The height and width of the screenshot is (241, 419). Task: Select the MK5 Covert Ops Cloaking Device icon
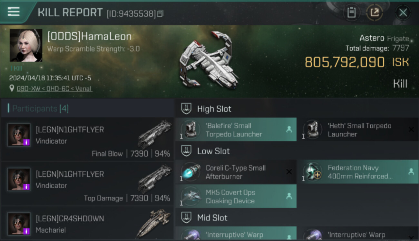190,196
